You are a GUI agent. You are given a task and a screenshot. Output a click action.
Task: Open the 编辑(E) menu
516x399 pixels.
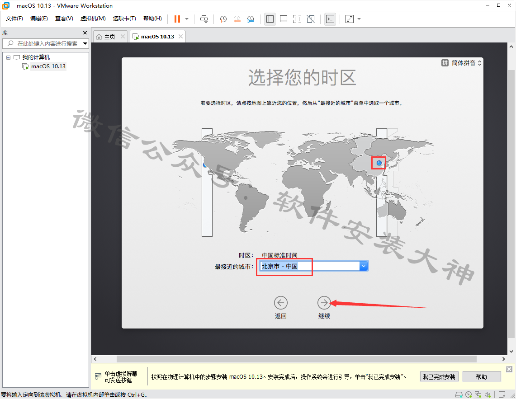39,19
